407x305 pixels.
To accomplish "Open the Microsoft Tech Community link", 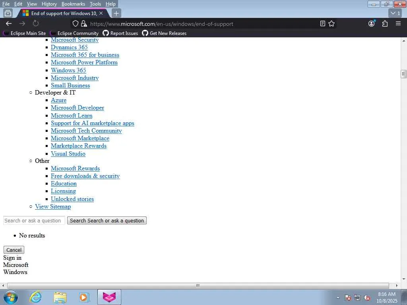I will [86, 131].
